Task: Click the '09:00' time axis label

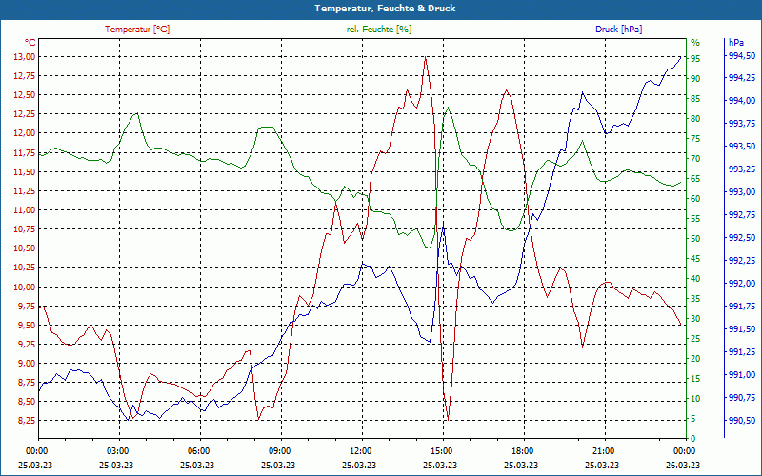Action: (x=279, y=450)
